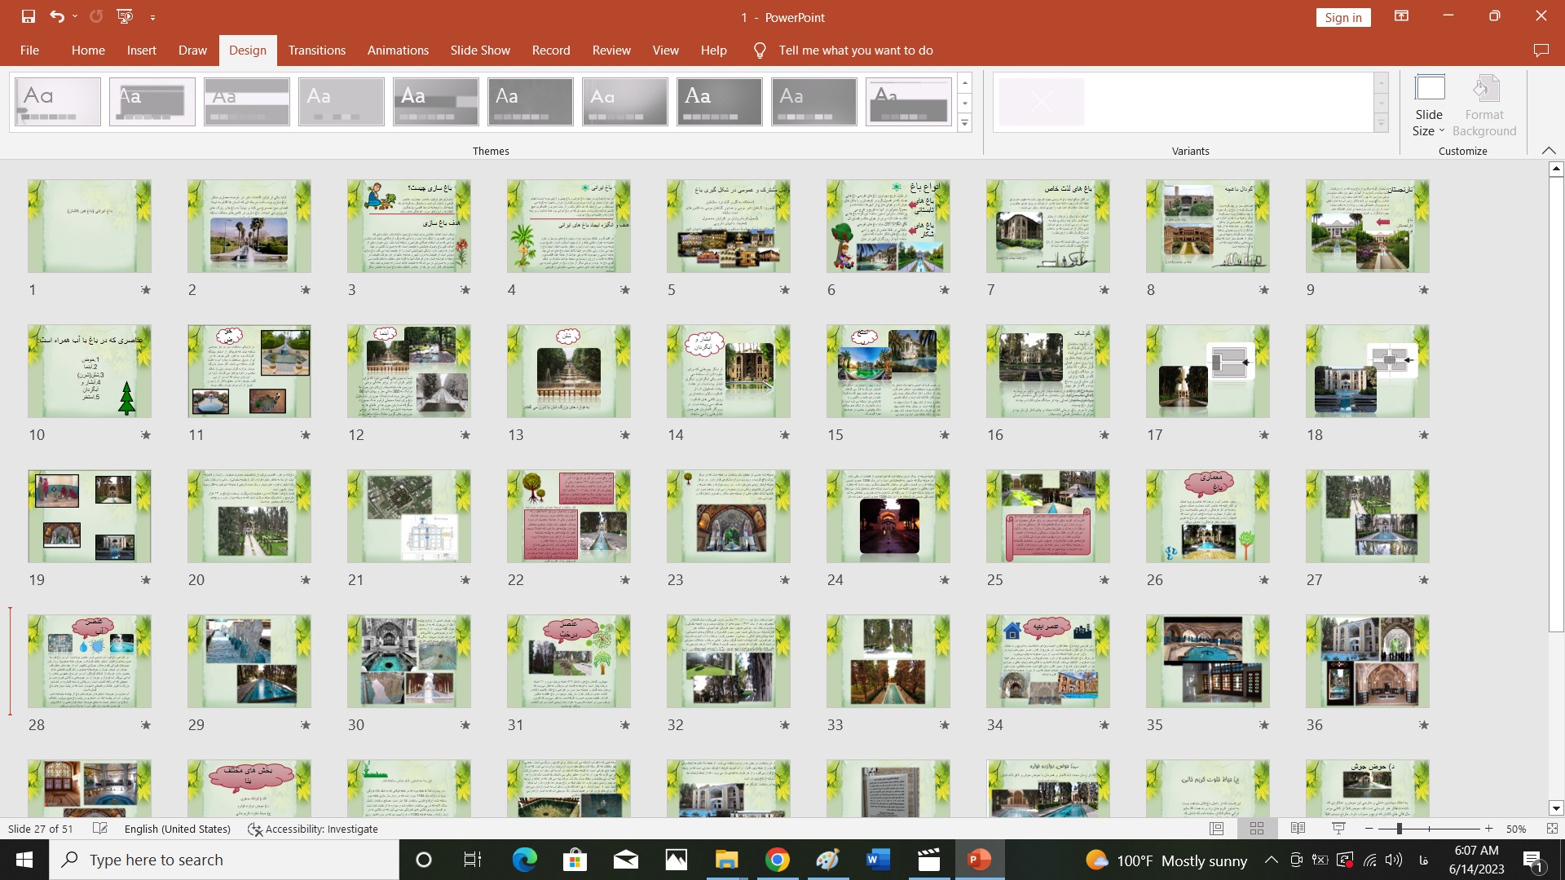
Task: Toggle the Tell me search icon
Action: (x=761, y=50)
